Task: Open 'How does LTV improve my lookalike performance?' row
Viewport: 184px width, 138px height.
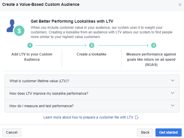Action: click(92, 94)
